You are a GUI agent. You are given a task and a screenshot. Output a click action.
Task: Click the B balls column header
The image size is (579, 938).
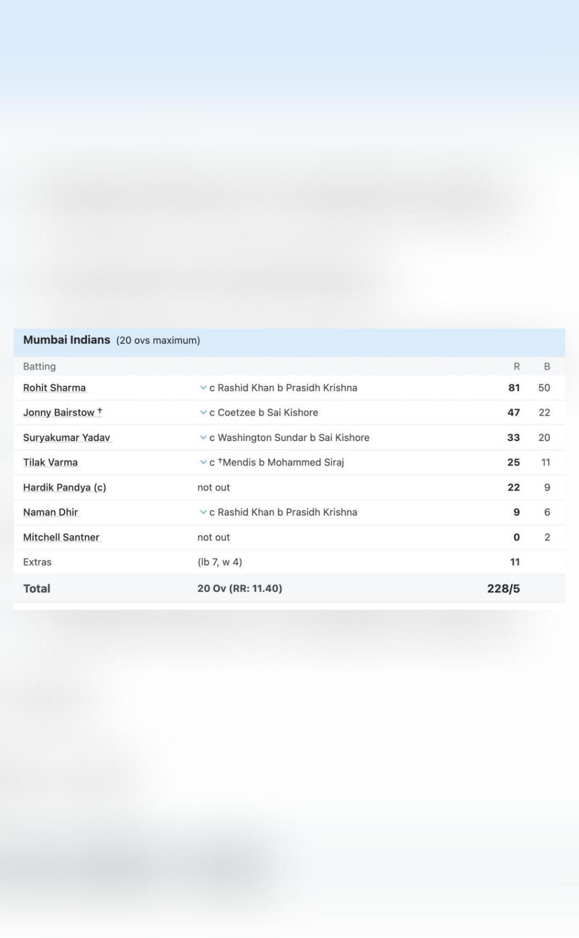pyautogui.click(x=547, y=367)
